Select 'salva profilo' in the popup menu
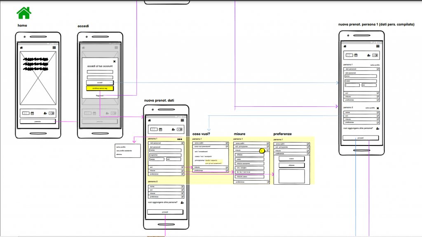Viewport: 422px width, 237px height. point(121,147)
